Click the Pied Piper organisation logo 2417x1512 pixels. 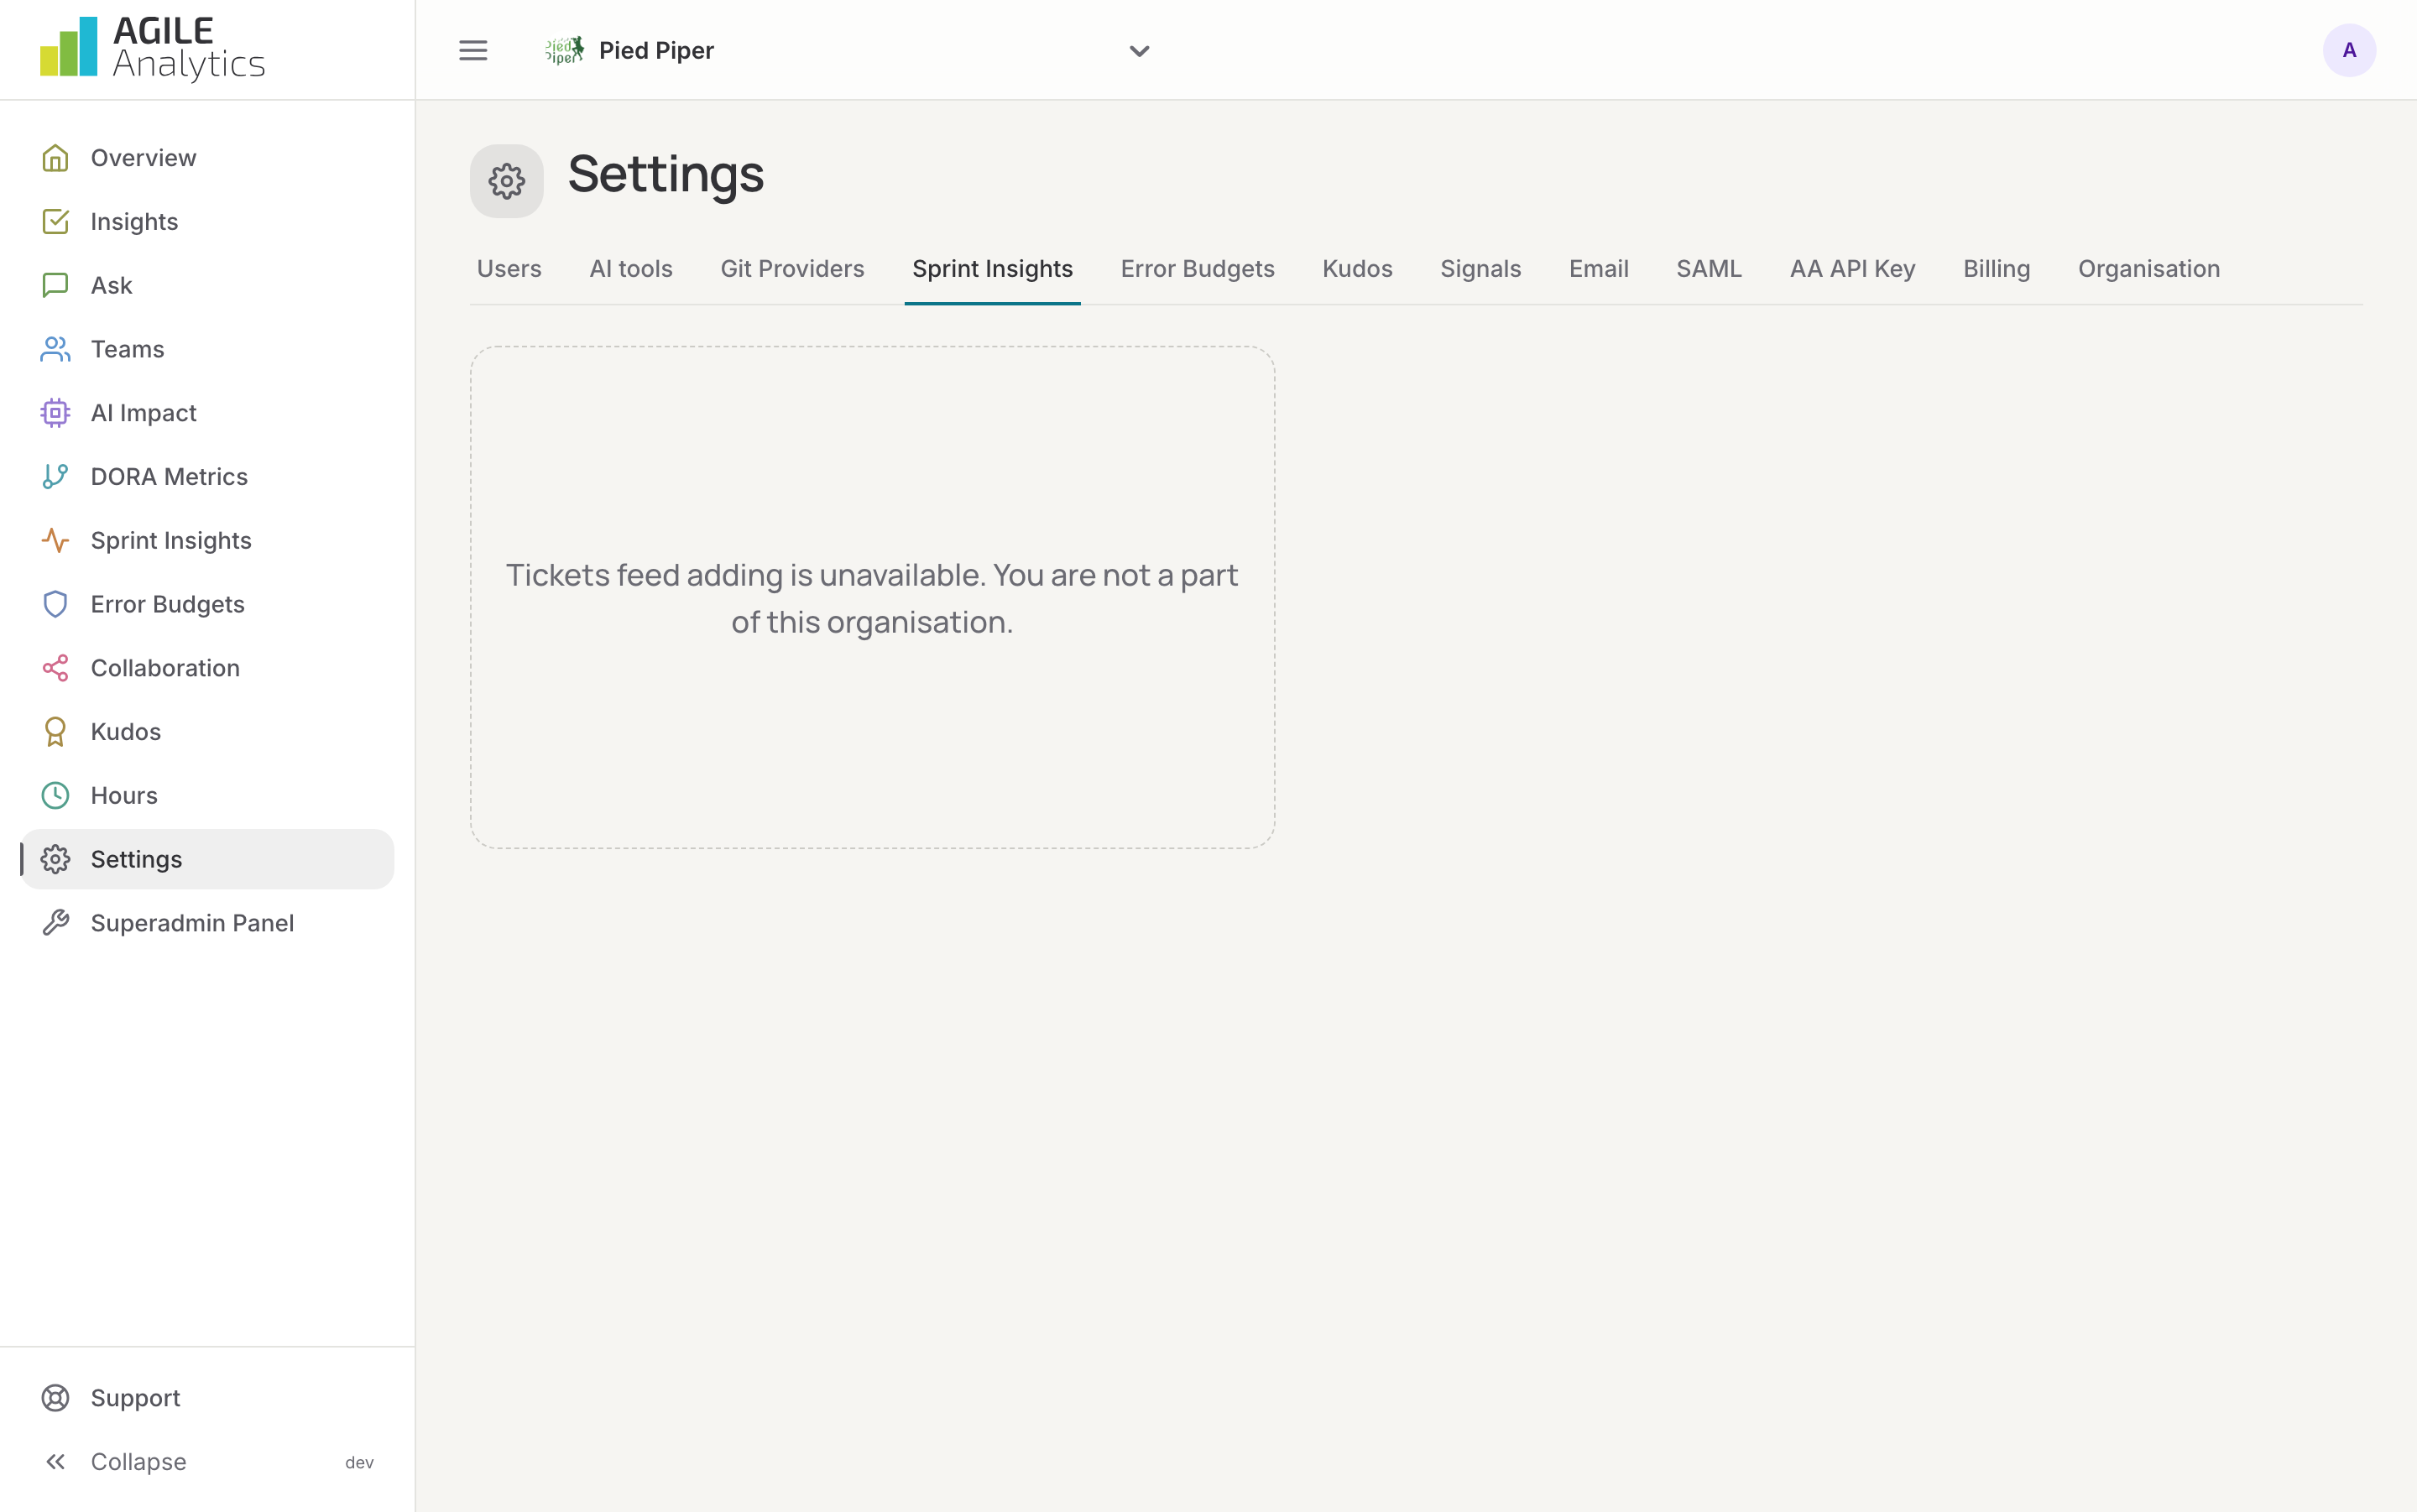click(x=565, y=50)
